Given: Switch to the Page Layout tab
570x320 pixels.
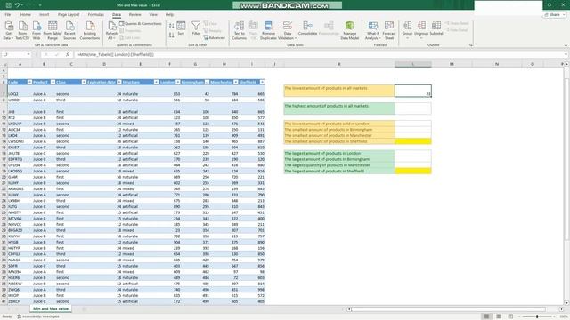Looking at the screenshot, I should point(69,15).
